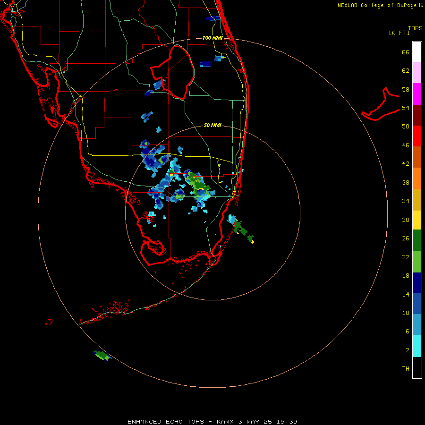Click the 30 scale label
425x425 pixels.
coord(406,220)
